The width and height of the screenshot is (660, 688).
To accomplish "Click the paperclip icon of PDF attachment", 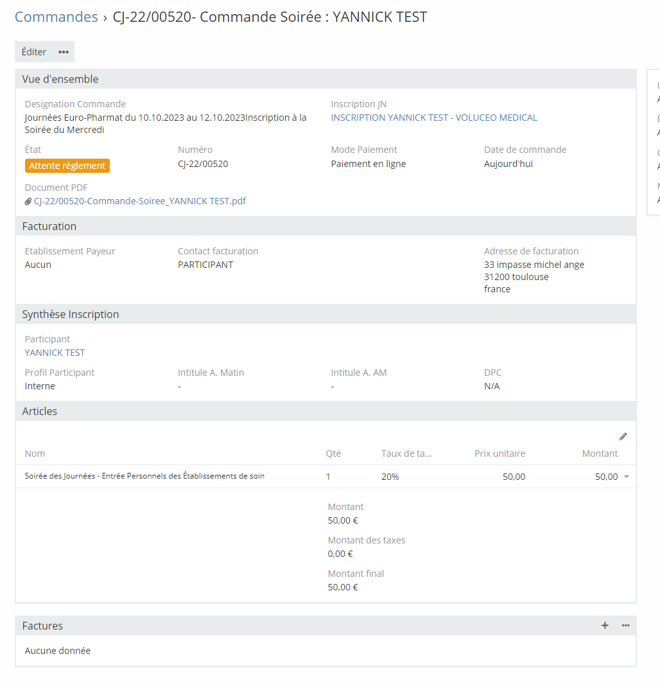I will tap(28, 201).
